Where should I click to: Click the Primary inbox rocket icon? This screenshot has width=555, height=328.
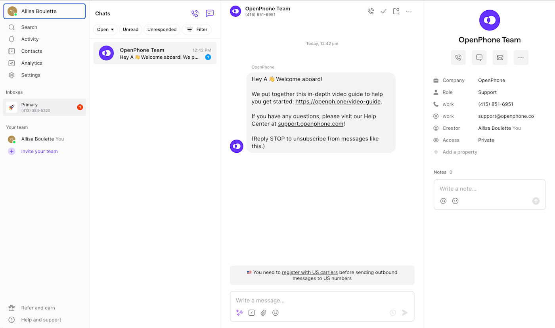pyautogui.click(x=11, y=107)
